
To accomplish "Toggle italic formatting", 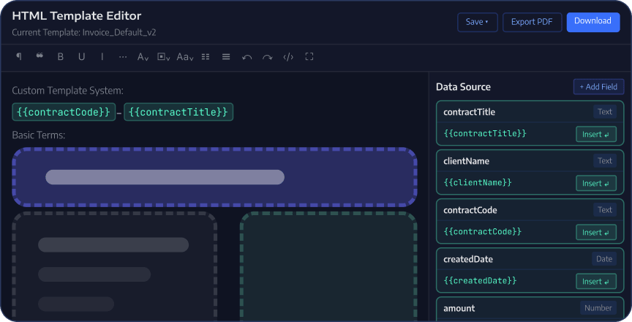I will tap(102, 57).
